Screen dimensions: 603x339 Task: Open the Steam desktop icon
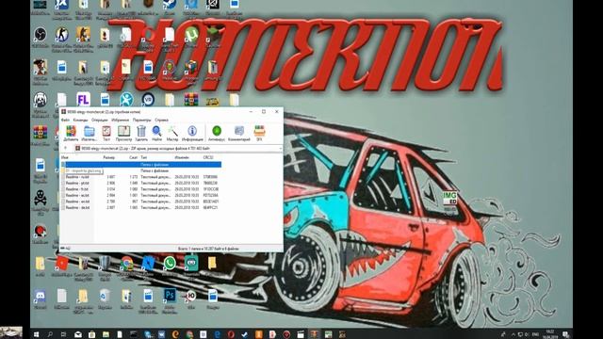170,5
